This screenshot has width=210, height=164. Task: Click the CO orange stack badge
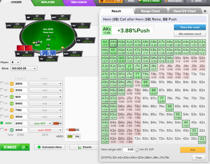pyautogui.click(x=12, y=110)
